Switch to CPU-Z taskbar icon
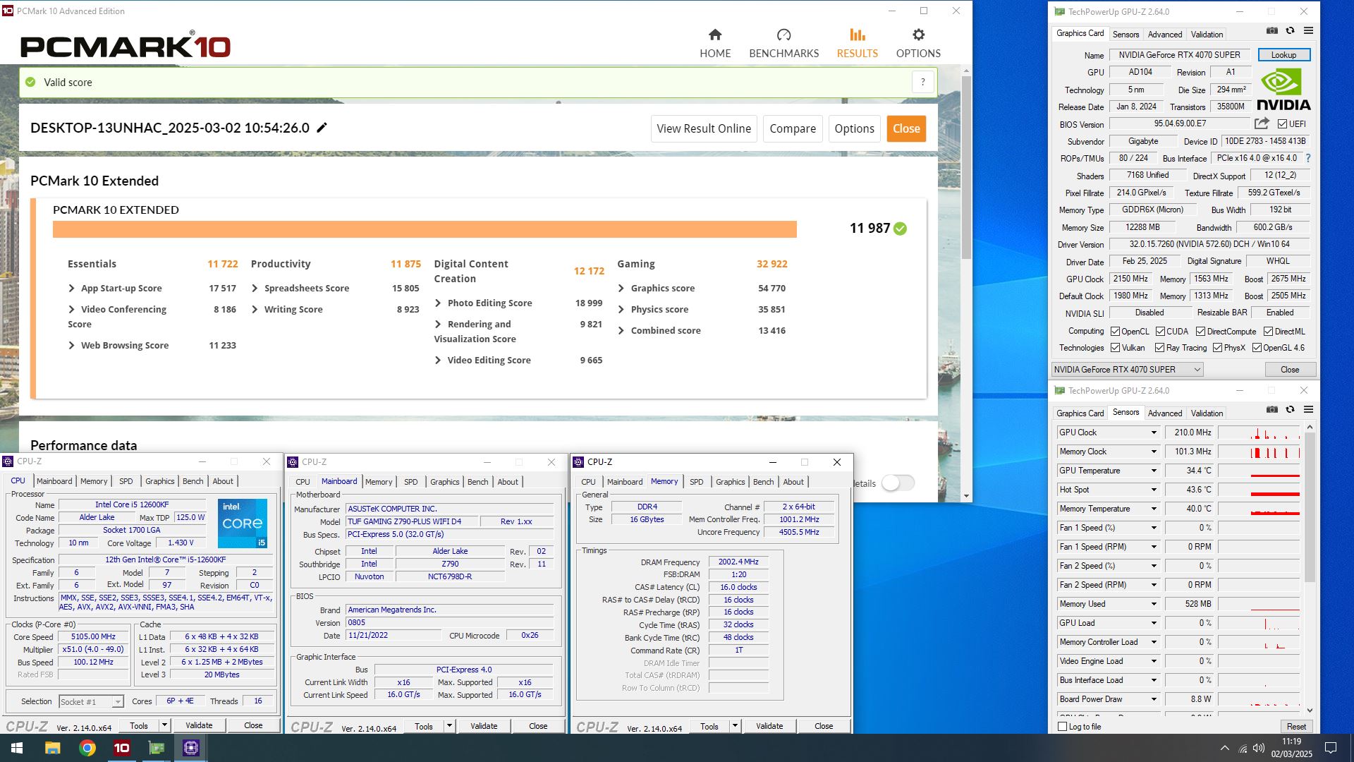 coord(190,748)
